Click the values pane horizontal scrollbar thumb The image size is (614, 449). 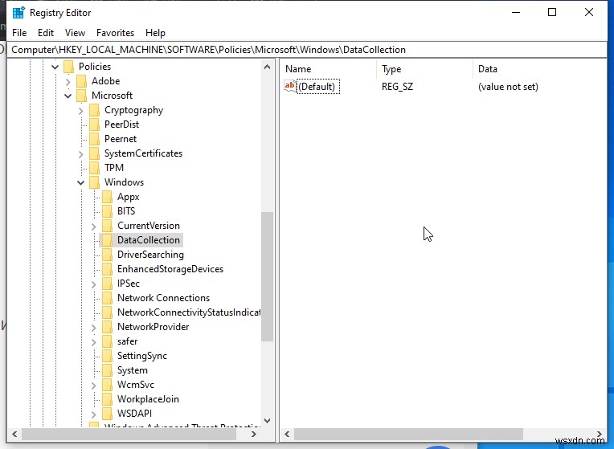coord(408,434)
